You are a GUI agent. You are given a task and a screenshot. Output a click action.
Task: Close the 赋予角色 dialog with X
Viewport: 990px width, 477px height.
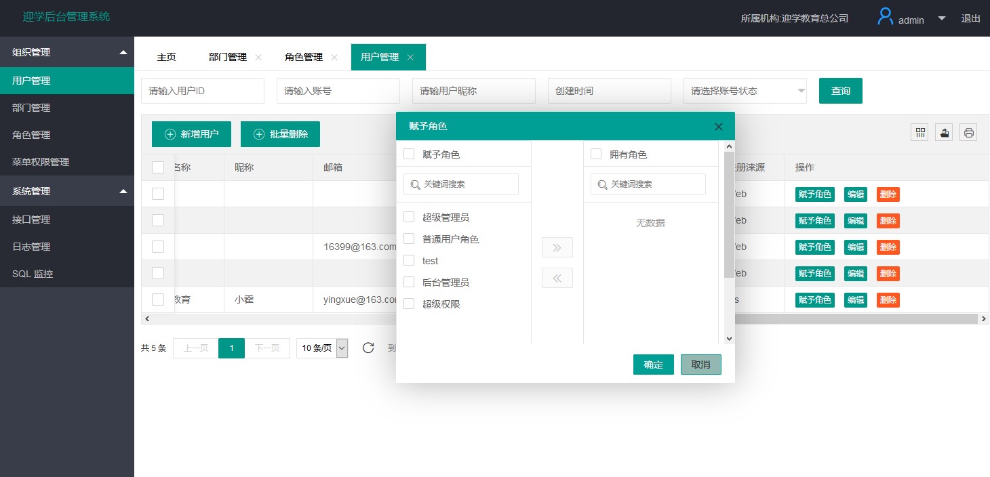click(x=719, y=127)
